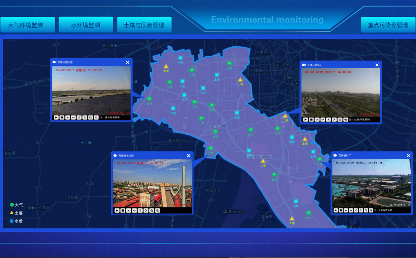Select the 土壤与固废管理 tab
This screenshot has width=416, height=258.
[144, 25]
